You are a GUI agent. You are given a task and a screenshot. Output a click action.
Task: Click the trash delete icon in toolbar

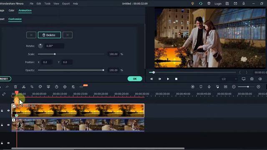[15, 87]
